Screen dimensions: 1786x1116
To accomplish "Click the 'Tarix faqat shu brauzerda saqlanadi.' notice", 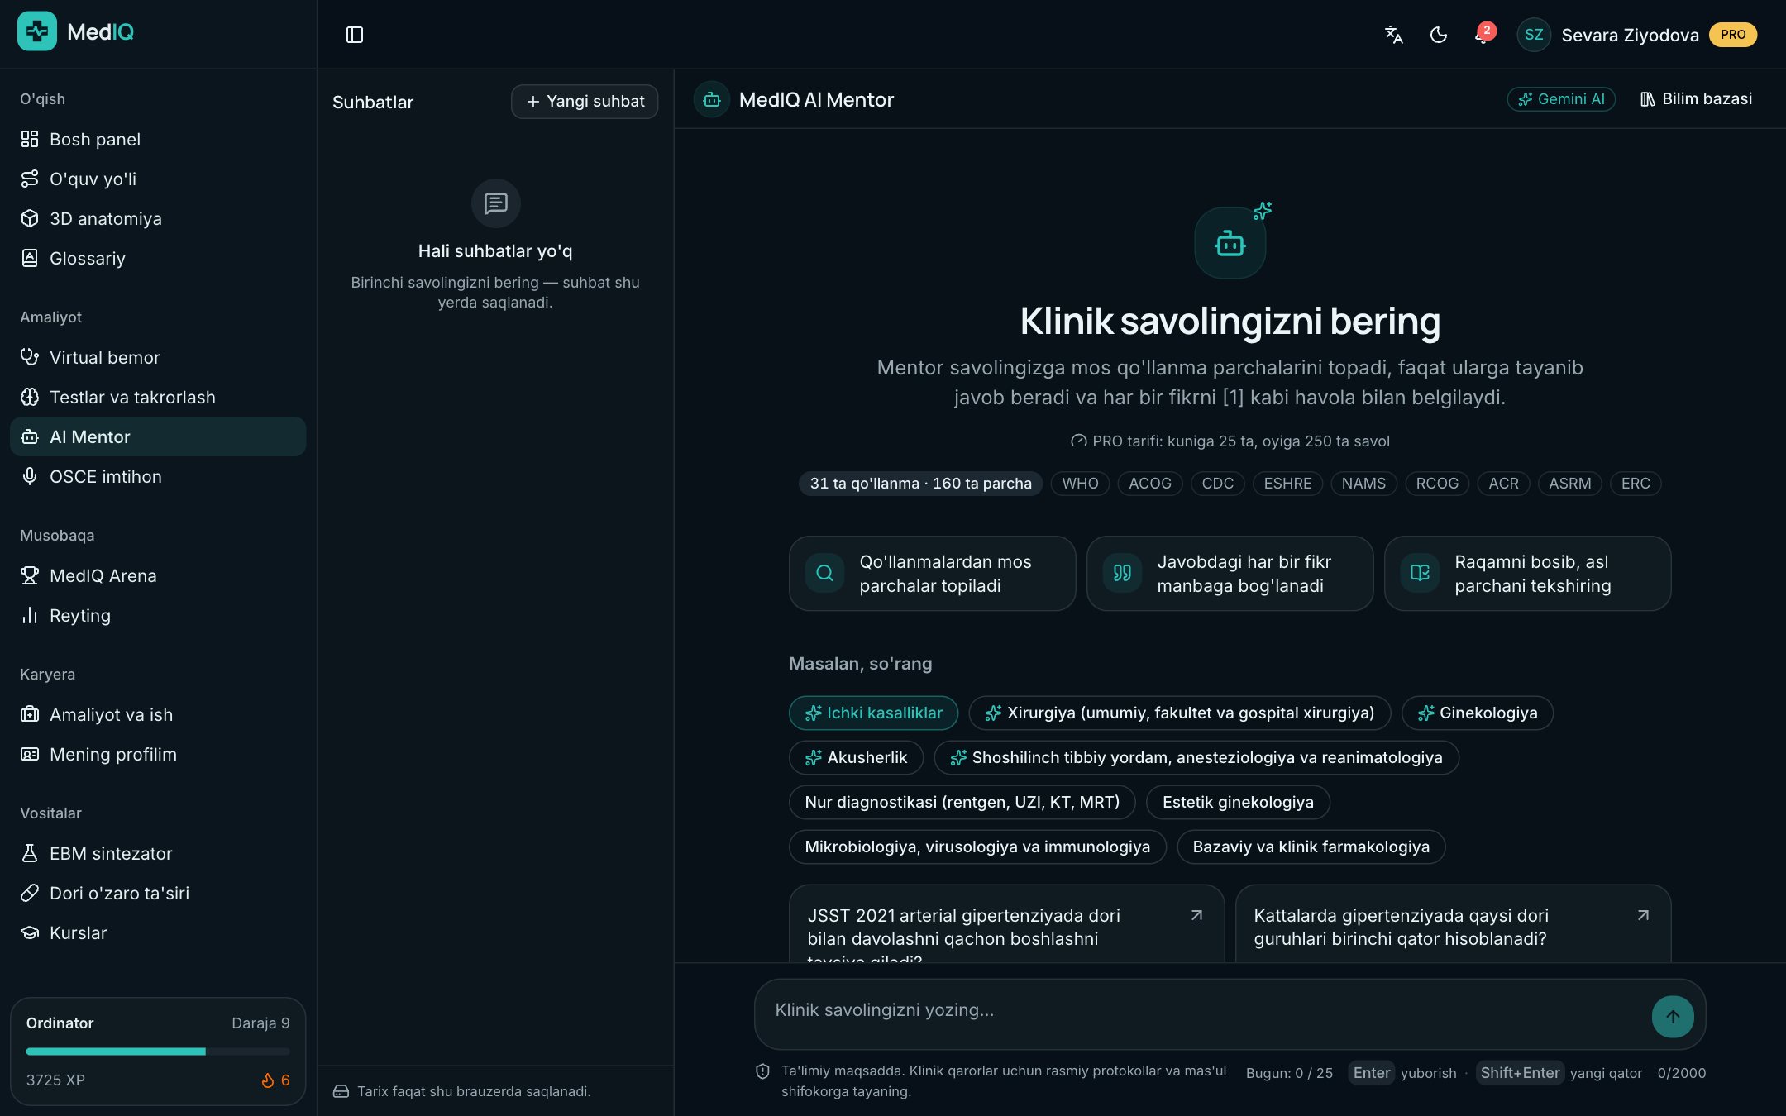I will tap(474, 1092).
